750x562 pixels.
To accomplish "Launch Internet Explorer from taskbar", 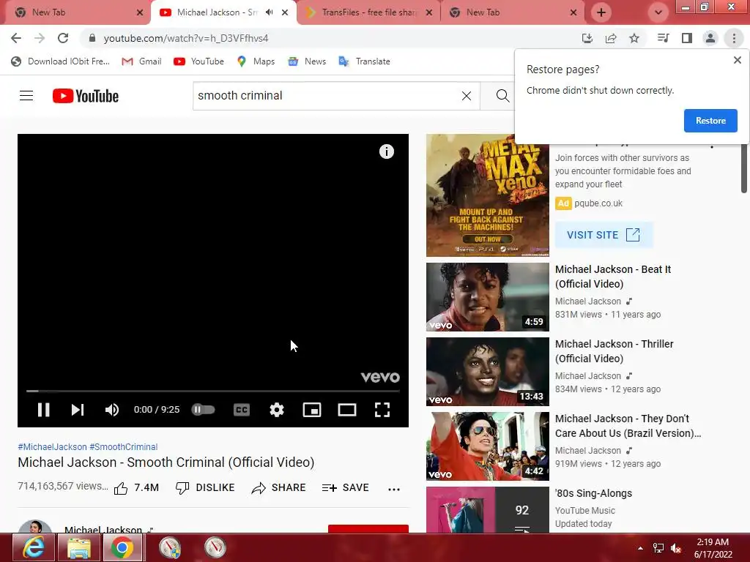I will [33, 547].
